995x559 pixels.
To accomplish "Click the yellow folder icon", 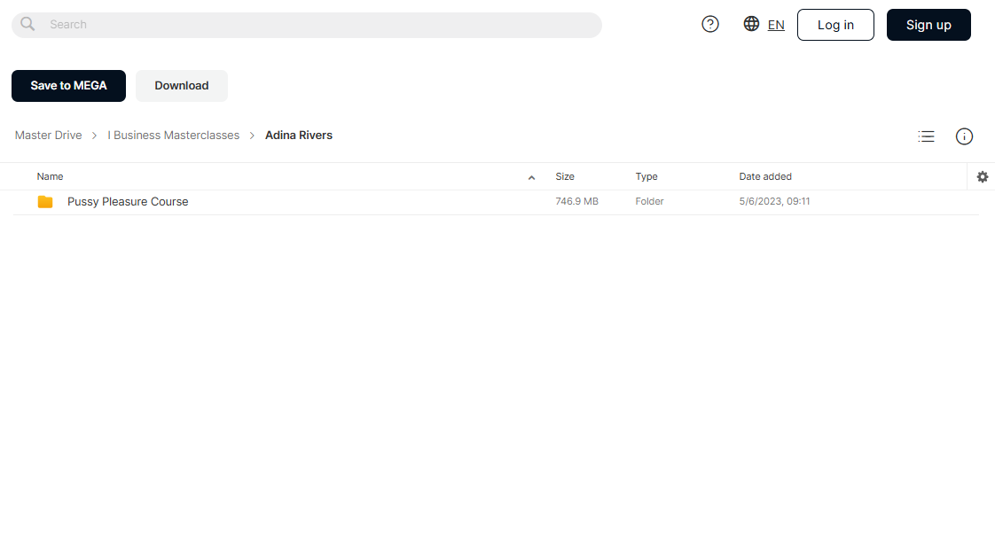I will [x=45, y=202].
